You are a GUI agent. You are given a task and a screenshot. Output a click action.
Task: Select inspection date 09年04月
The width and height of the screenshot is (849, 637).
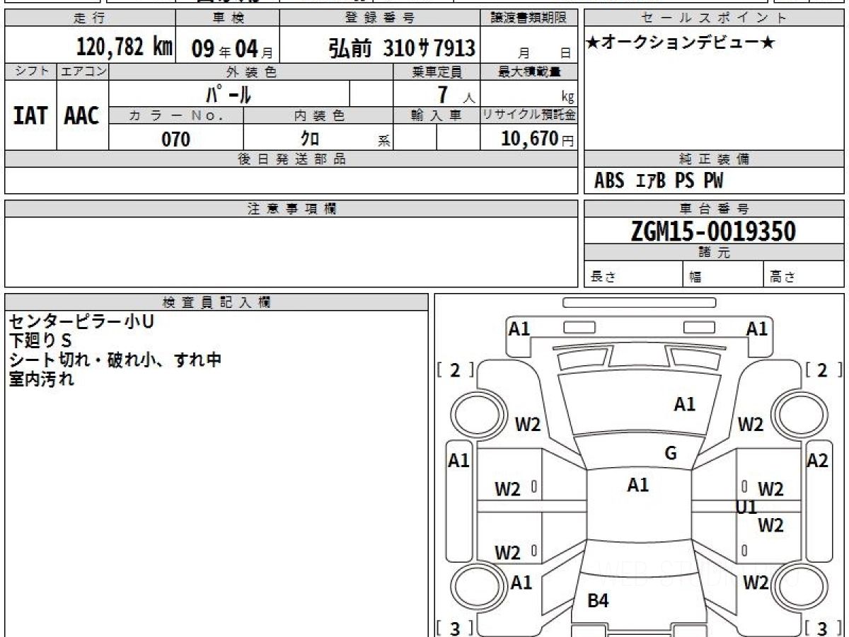(232, 49)
